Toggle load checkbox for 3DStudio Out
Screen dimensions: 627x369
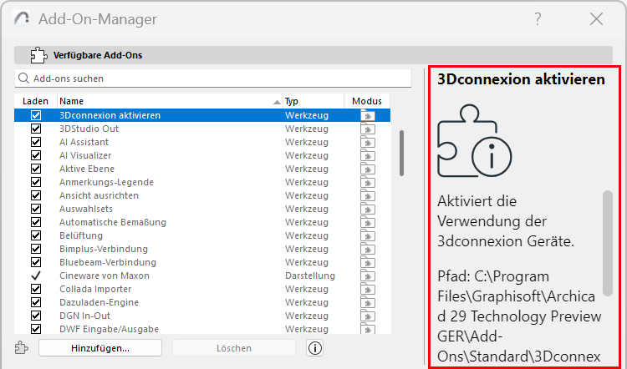point(36,129)
